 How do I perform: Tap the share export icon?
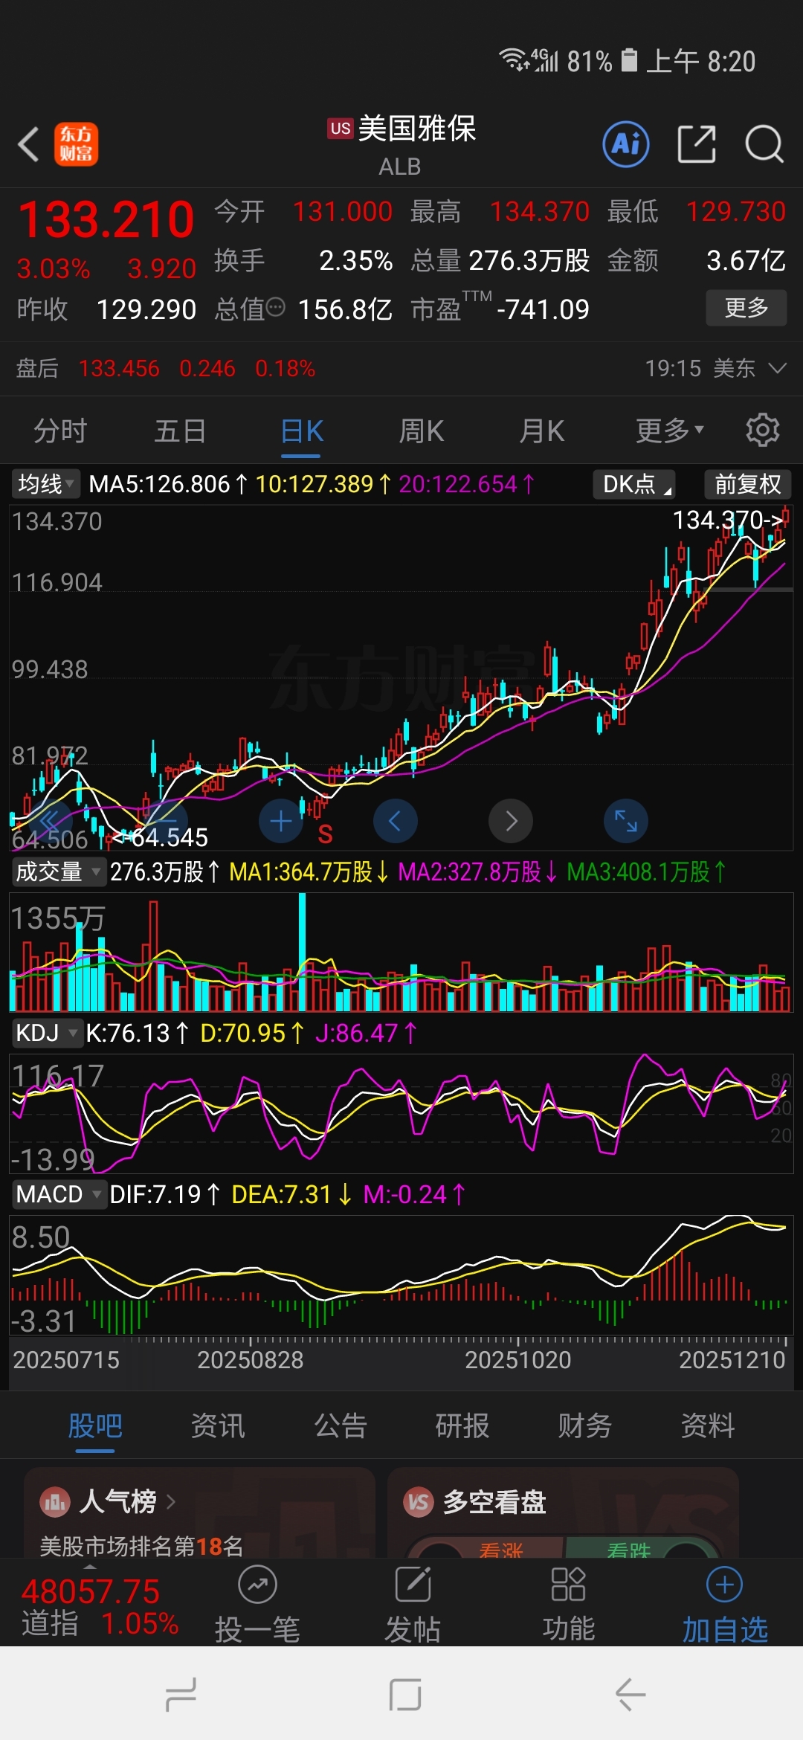tap(697, 144)
